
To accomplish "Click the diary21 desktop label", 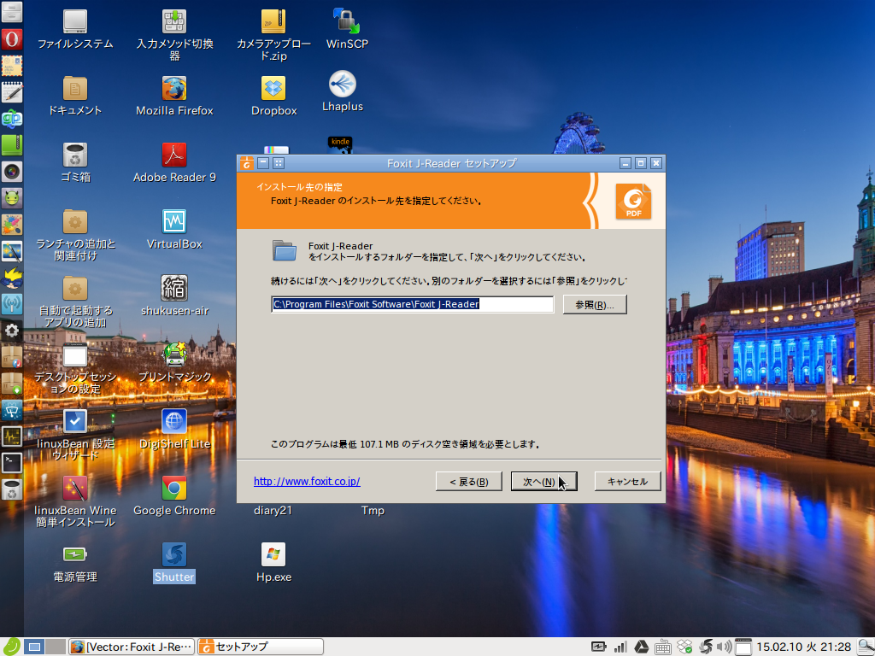I will click(273, 511).
